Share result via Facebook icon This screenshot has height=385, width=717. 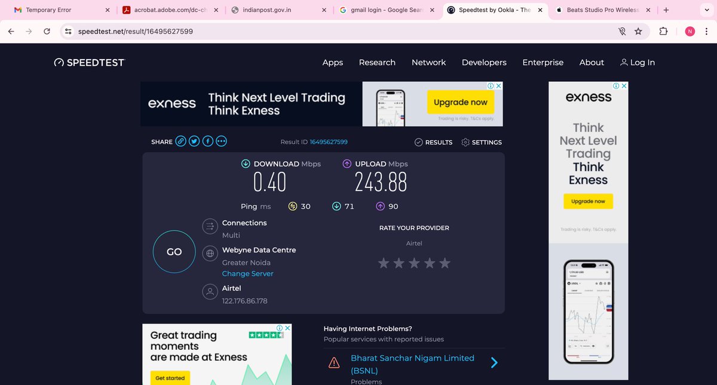pos(208,141)
